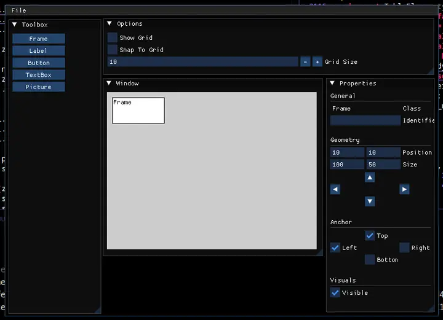Select the Frame tool in Toolbox
This screenshot has height=320, width=443.
tap(38, 39)
